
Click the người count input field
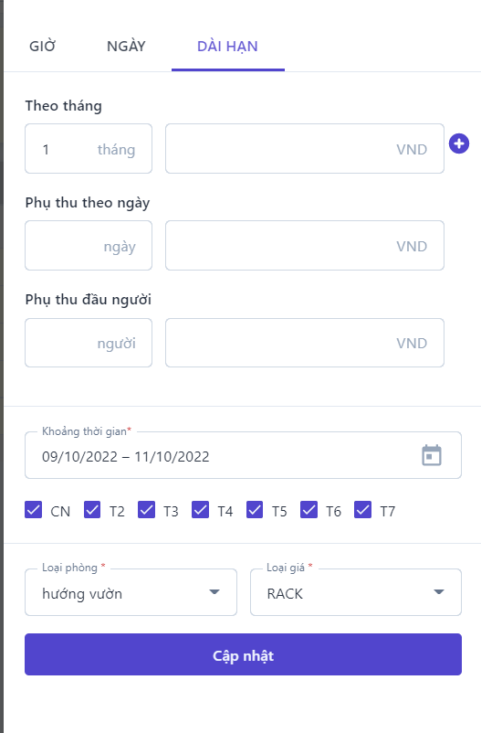(89, 343)
